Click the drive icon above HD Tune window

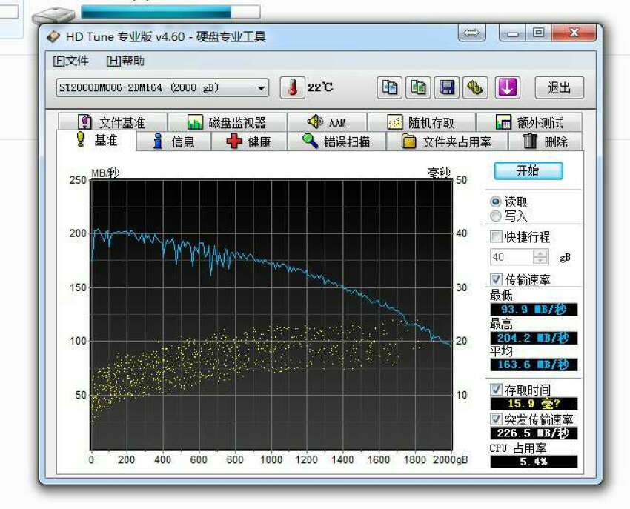coord(53,16)
